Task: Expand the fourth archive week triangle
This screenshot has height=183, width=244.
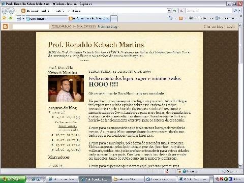Action: 53,145
